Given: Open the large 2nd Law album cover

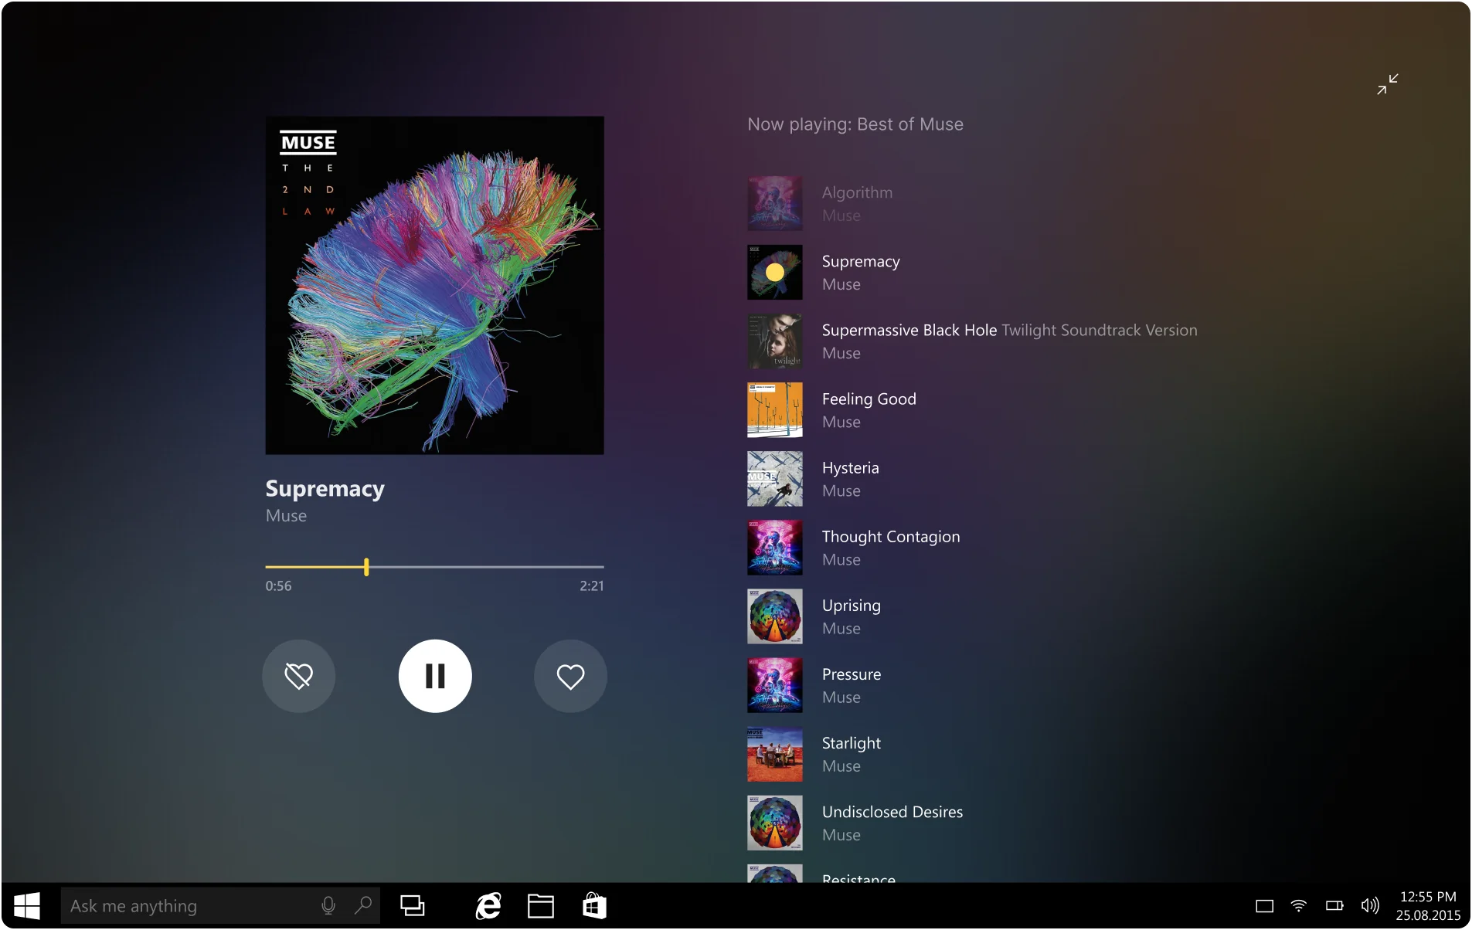Looking at the screenshot, I should pos(434,285).
